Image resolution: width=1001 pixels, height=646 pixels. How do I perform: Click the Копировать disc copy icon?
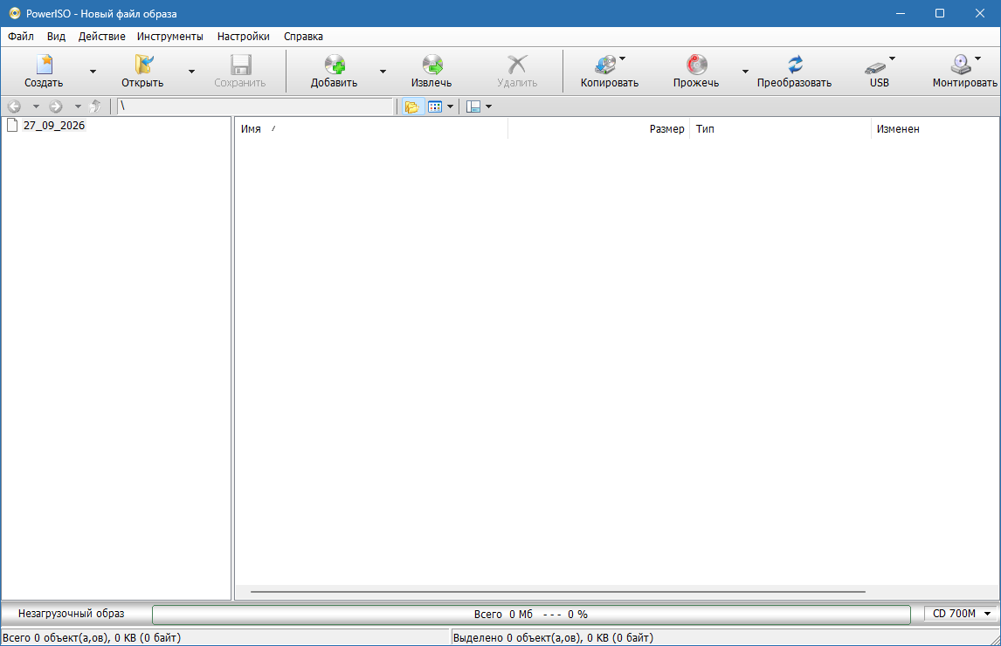click(x=605, y=65)
